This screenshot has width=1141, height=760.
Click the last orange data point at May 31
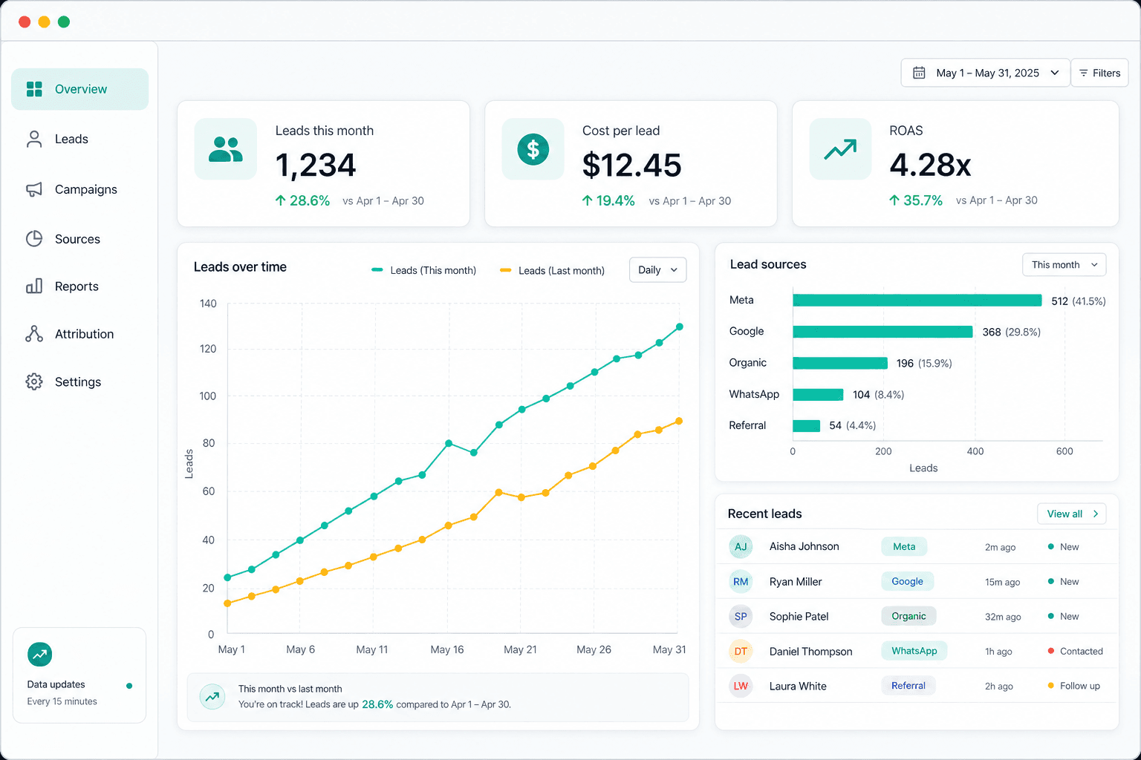(x=678, y=422)
